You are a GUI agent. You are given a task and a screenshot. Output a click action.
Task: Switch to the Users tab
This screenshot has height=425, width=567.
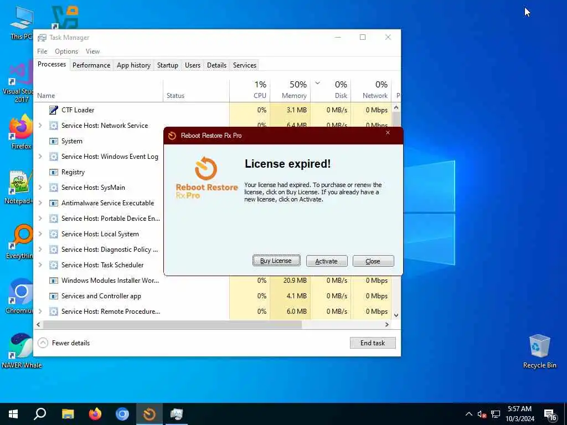[x=193, y=65]
